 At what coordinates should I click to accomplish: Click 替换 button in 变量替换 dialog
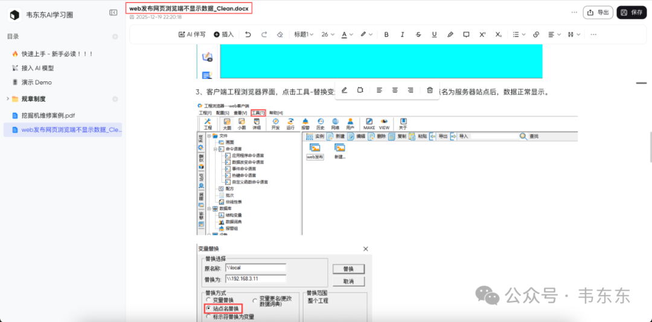(348, 269)
